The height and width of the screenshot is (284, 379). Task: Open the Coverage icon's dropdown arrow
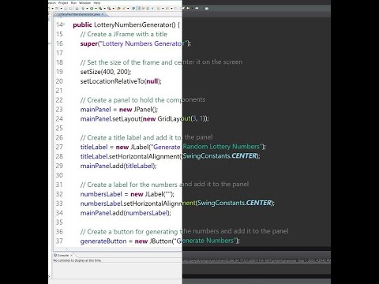pyautogui.click(x=104, y=9)
